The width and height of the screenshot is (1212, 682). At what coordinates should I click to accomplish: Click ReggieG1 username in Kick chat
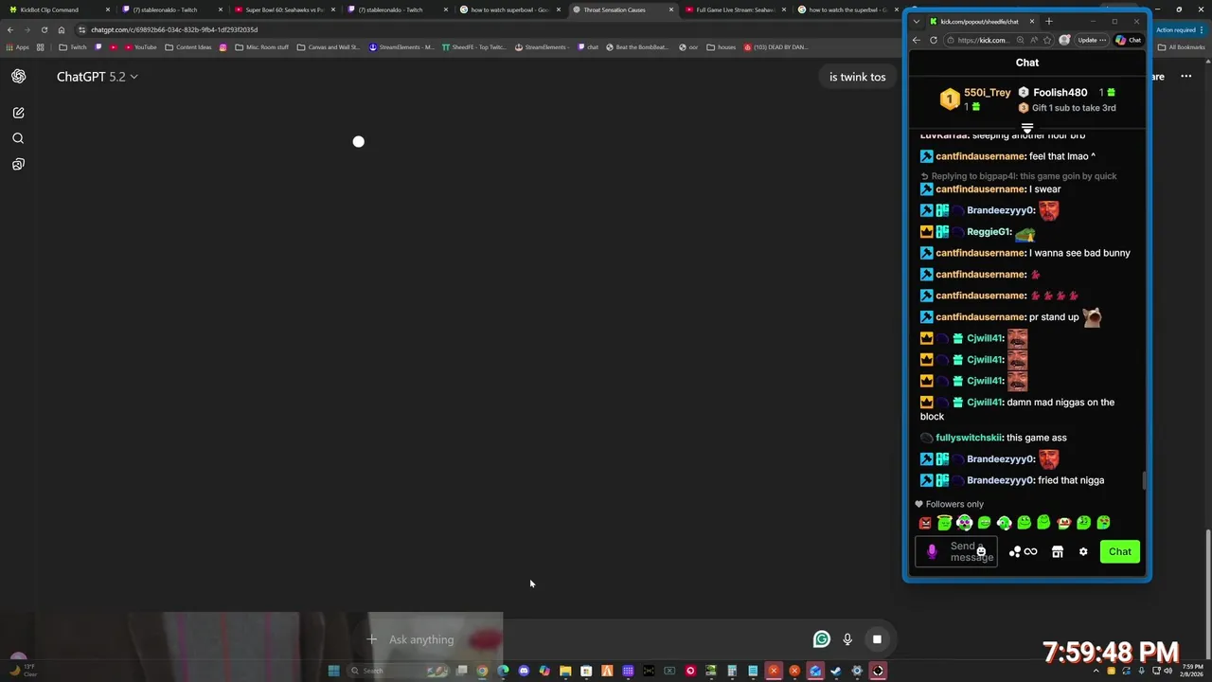pyautogui.click(x=989, y=231)
